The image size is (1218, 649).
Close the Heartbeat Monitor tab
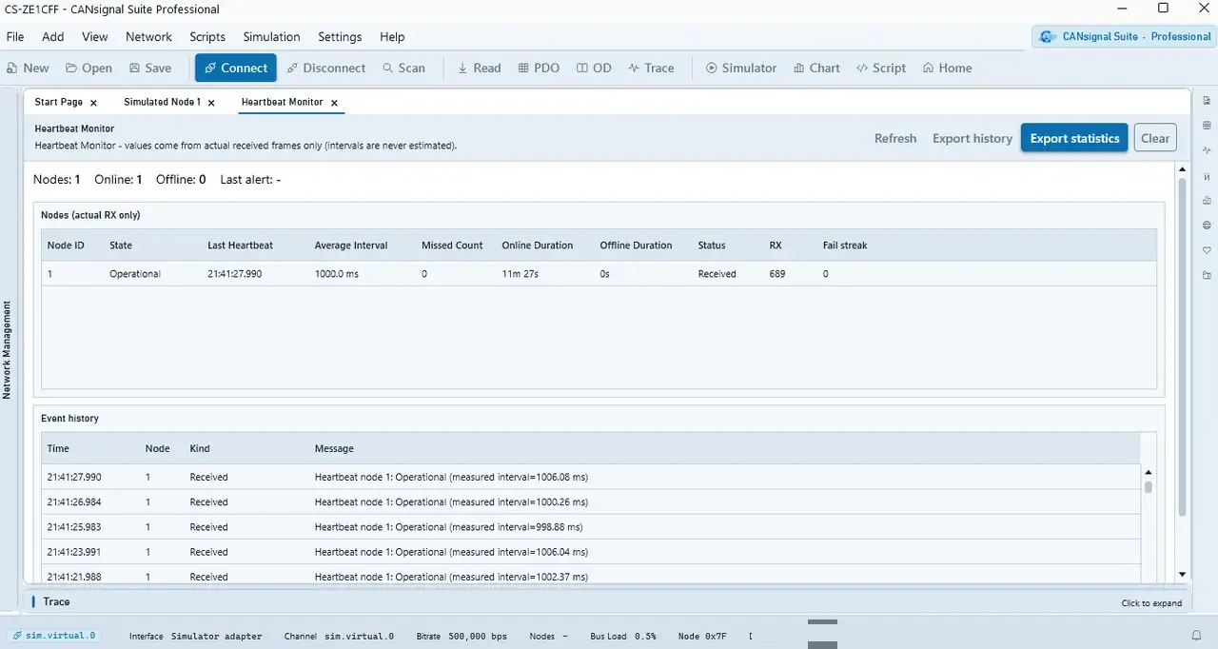pyautogui.click(x=335, y=103)
